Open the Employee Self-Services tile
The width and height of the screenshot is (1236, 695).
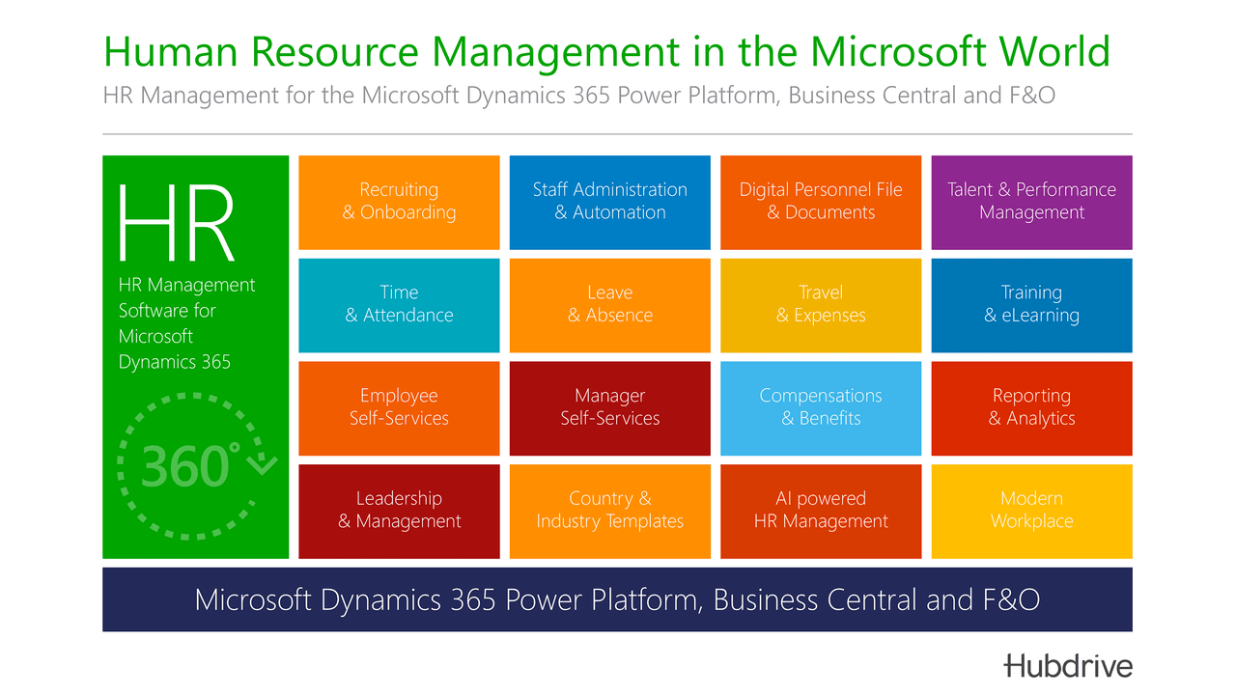pos(399,408)
